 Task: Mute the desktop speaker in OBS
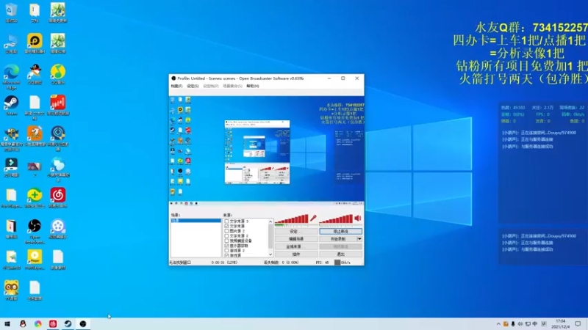[x=358, y=218]
